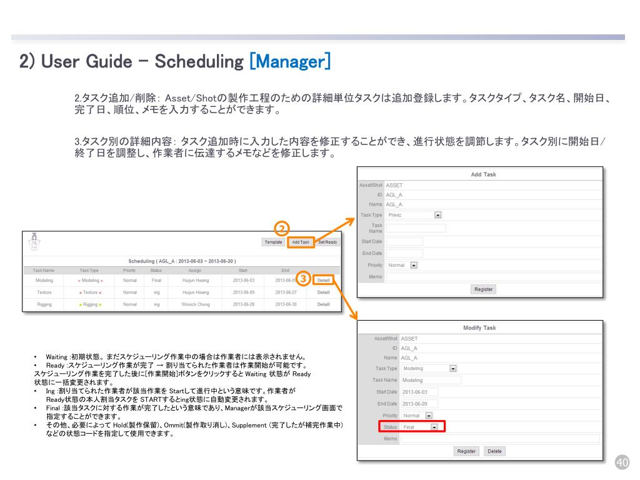Click Texture task type cell
This screenshot has height=480, width=640.
click(90, 292)
